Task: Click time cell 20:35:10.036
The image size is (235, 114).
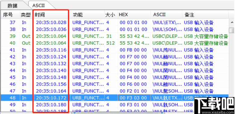Action: (51, 29)
